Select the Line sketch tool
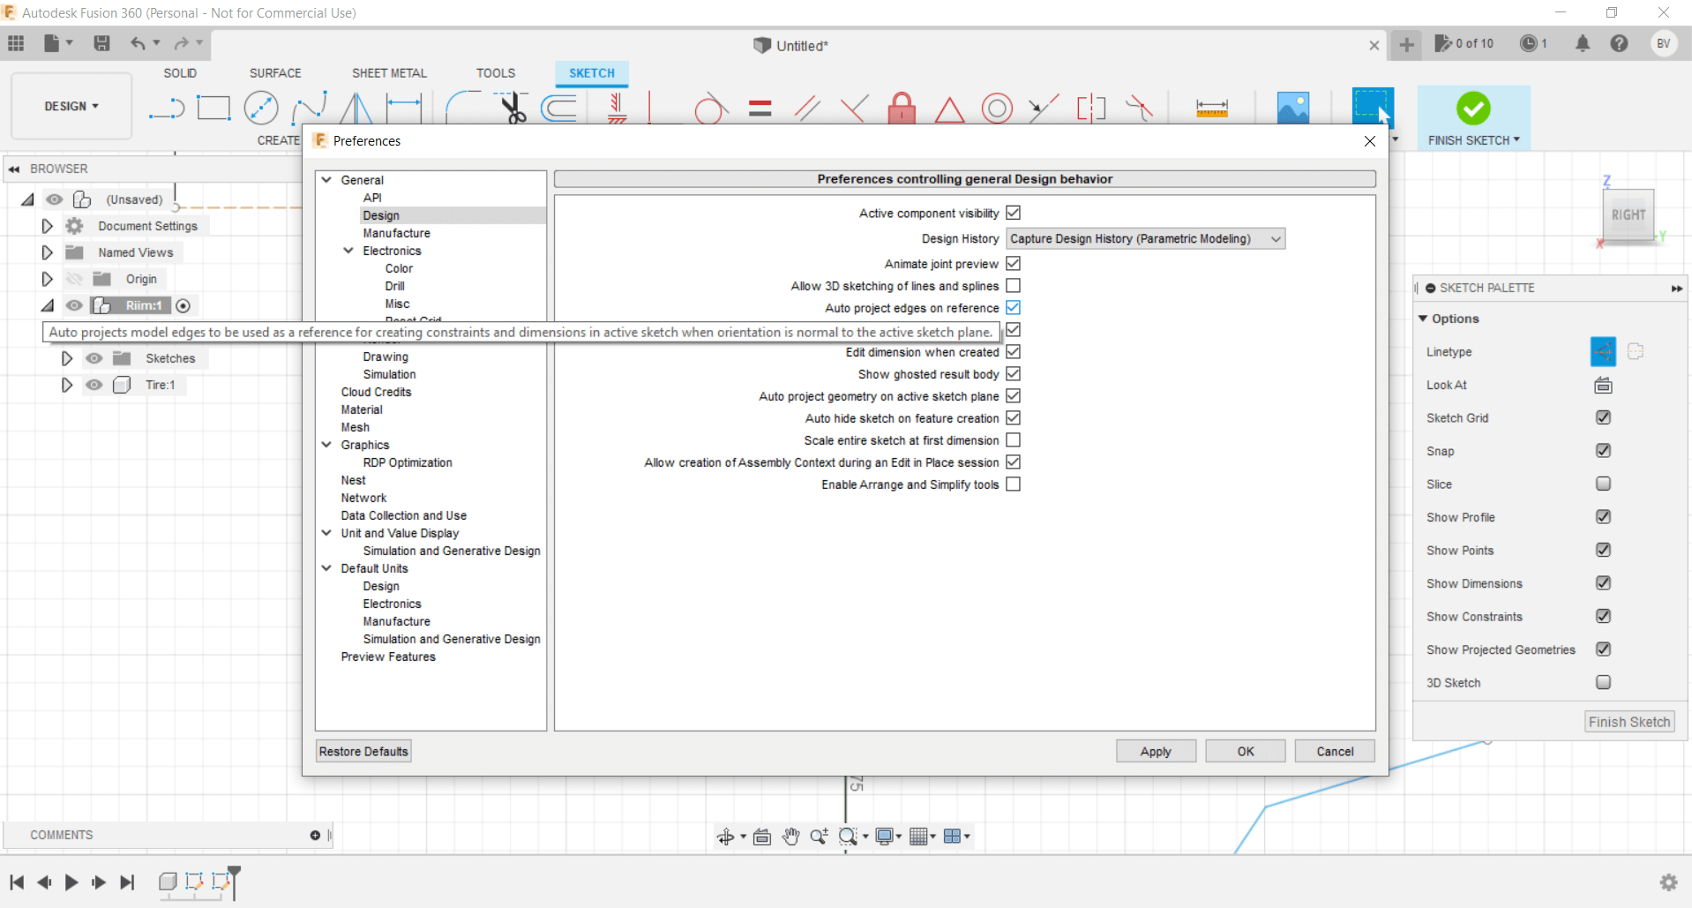This screenshot has width=1692, height=908. [166, 109]
